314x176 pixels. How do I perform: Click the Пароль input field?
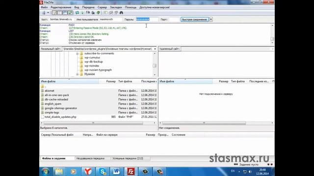pyautogui.click(x=147, y=20)
